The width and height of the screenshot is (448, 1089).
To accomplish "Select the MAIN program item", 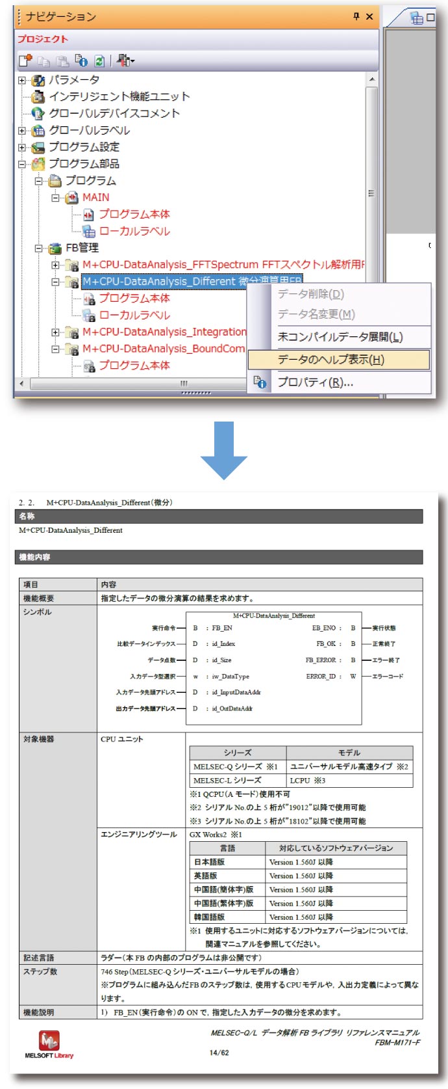I will (96, 198).
